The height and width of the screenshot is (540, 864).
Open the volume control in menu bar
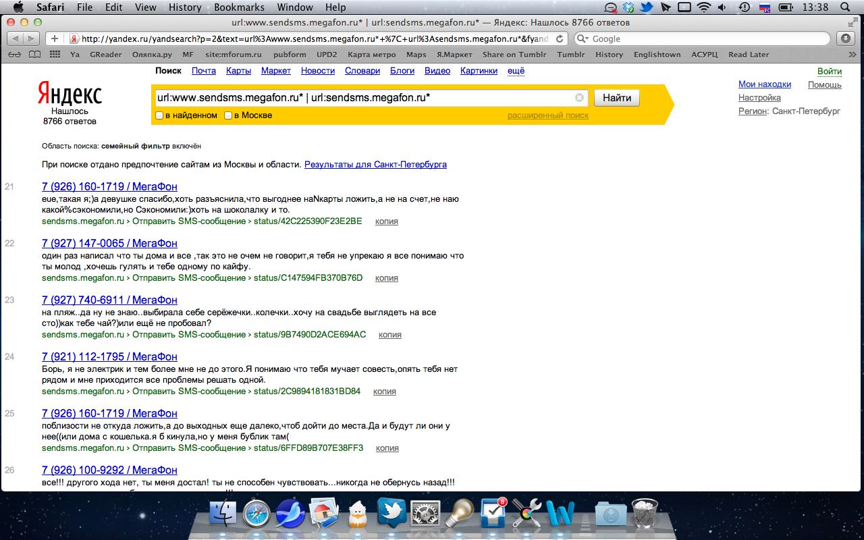point(724,7)
